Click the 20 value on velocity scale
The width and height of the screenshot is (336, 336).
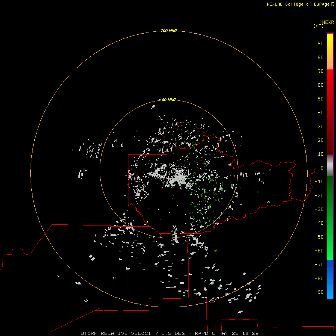[x=321, y=140]
